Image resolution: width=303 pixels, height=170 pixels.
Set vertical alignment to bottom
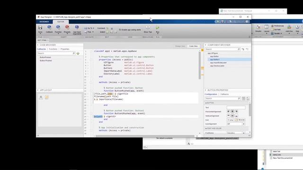[236, 116]
